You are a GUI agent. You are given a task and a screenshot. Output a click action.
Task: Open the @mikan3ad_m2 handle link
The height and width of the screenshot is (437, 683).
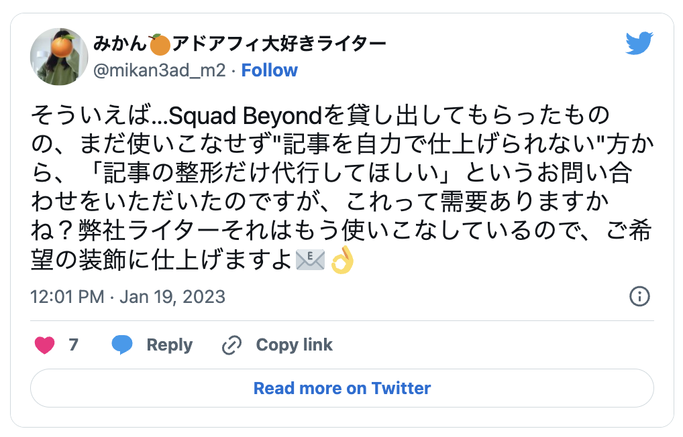pos(159,70)
